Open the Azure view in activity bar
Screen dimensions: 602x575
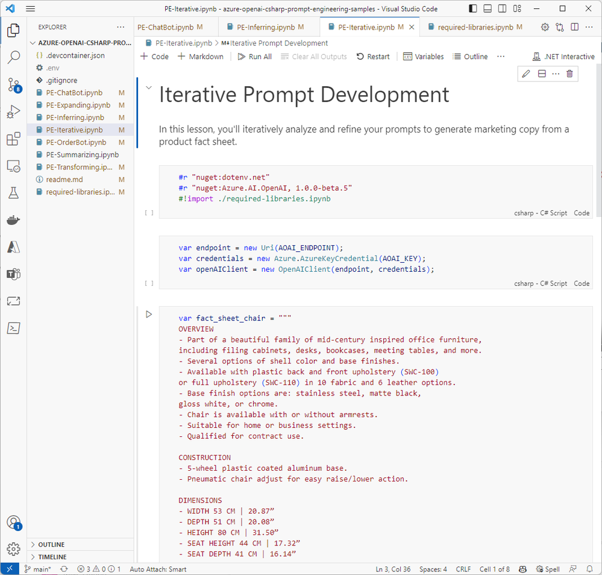13,247
